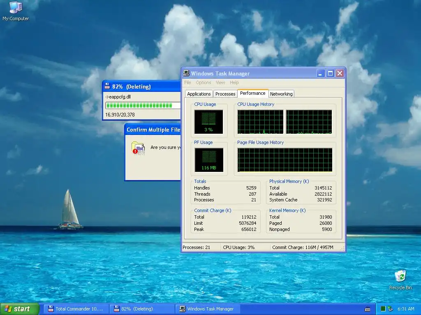
Task: Click the Page File Usage History graph
Action: click(285, 160)
